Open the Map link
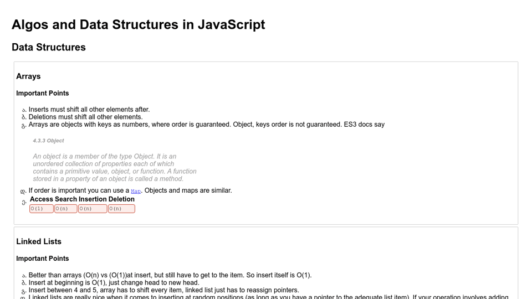 [x=136, y=191]
